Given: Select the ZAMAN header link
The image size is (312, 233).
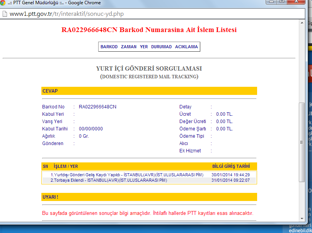Looking at the screenshot, I should (129, 47).
